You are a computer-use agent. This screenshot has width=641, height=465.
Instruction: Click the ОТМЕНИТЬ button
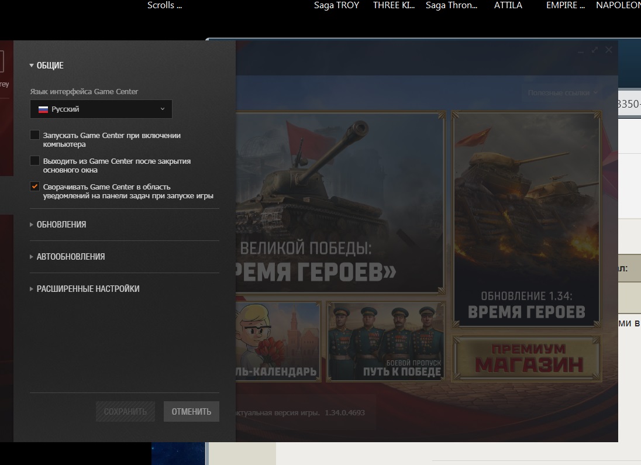(191, 412)
